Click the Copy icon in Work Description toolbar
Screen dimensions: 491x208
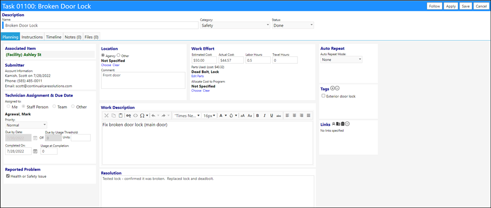coord(113,116)
